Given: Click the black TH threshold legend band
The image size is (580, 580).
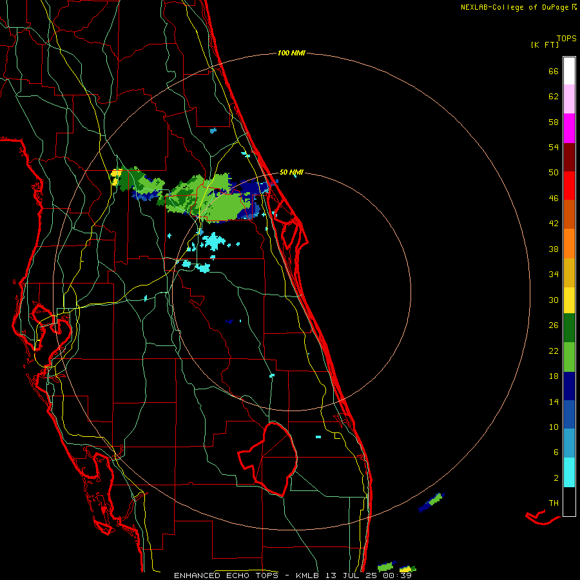Looking at the screenshot, I should coord(569,501).
